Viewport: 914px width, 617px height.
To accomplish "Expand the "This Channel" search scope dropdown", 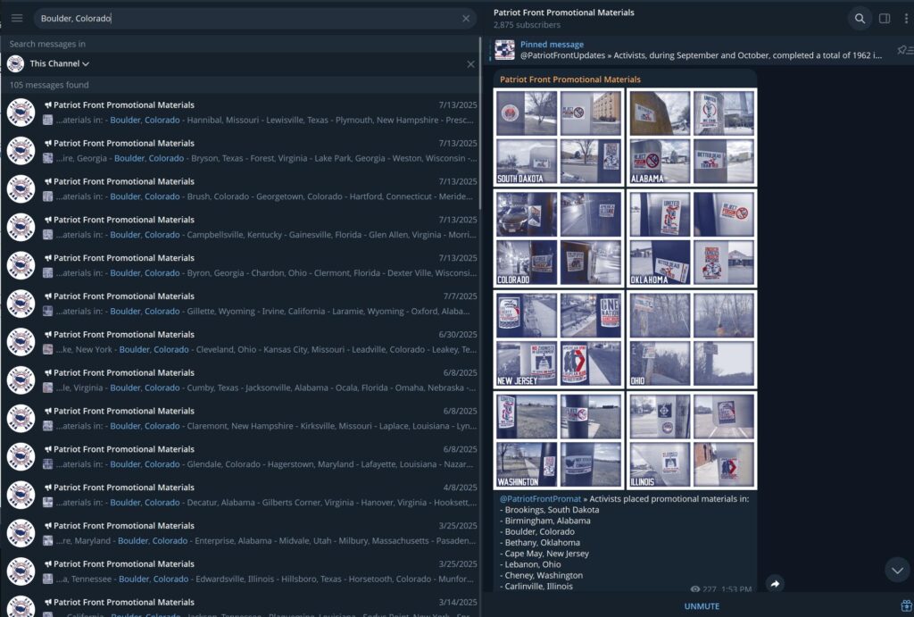I will pos(60,64).
